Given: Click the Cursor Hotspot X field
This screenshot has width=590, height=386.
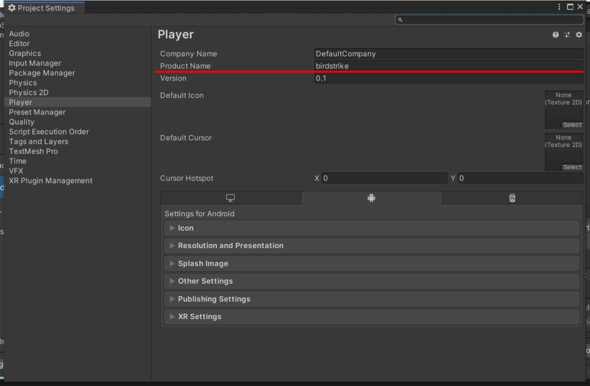Looking at the screenshot, I should pyautogui.click(x=384, y=178).
